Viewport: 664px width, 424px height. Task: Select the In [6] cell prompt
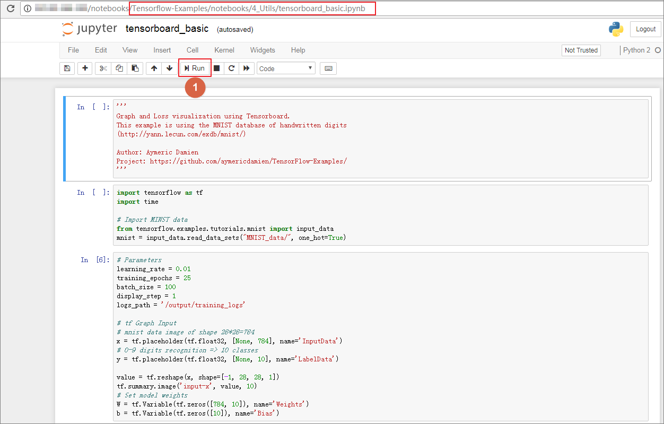tap(95, 259)
